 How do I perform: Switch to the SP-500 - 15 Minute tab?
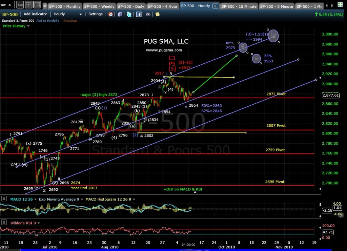coord(239,6)
